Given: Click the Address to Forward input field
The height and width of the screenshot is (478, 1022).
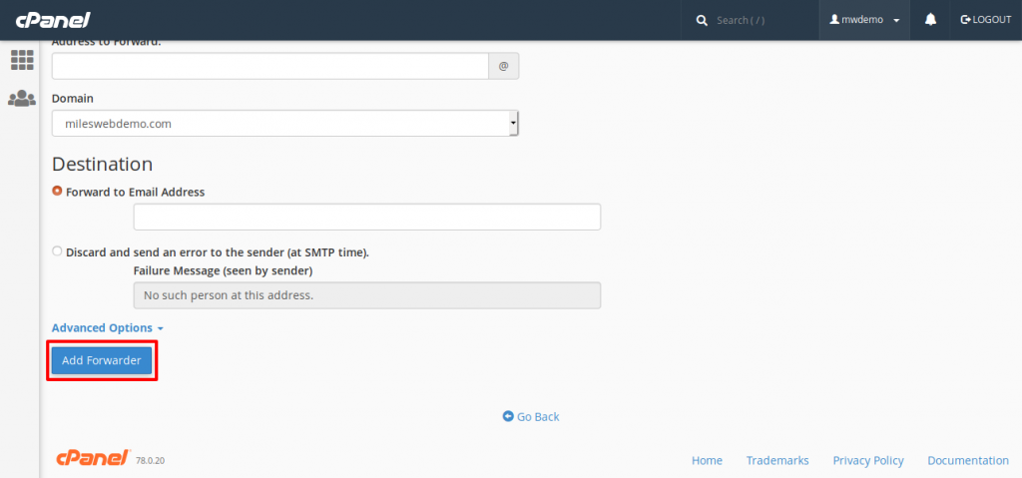Looking at the screenshot, I should tap(269, 66).
